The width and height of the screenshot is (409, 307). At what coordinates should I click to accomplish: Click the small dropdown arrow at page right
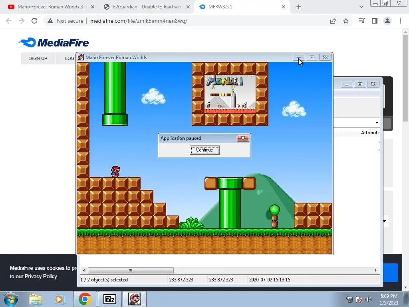tap(385, 221)
